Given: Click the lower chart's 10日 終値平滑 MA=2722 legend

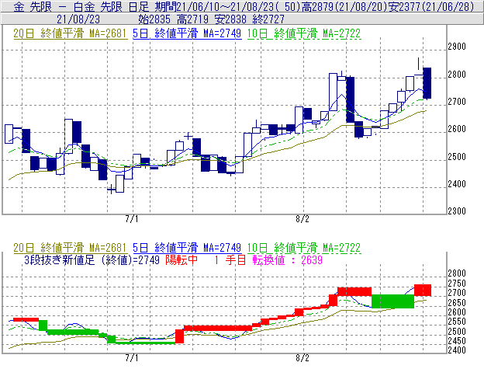Looking at the screenshot, I should click(x=304, y=248).
